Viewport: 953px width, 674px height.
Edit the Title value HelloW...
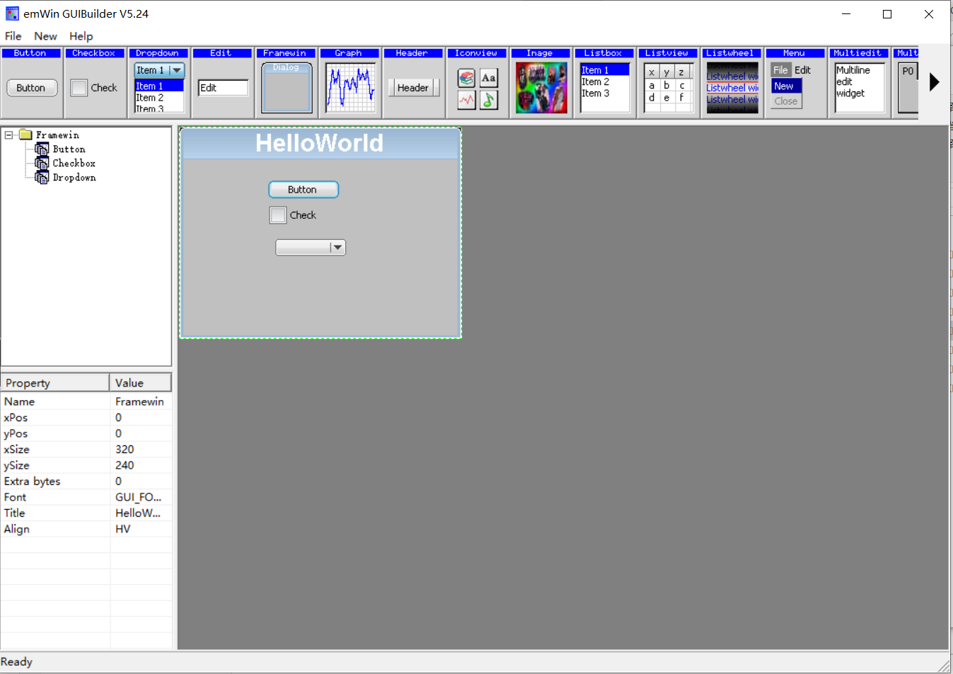pos(141,513)
